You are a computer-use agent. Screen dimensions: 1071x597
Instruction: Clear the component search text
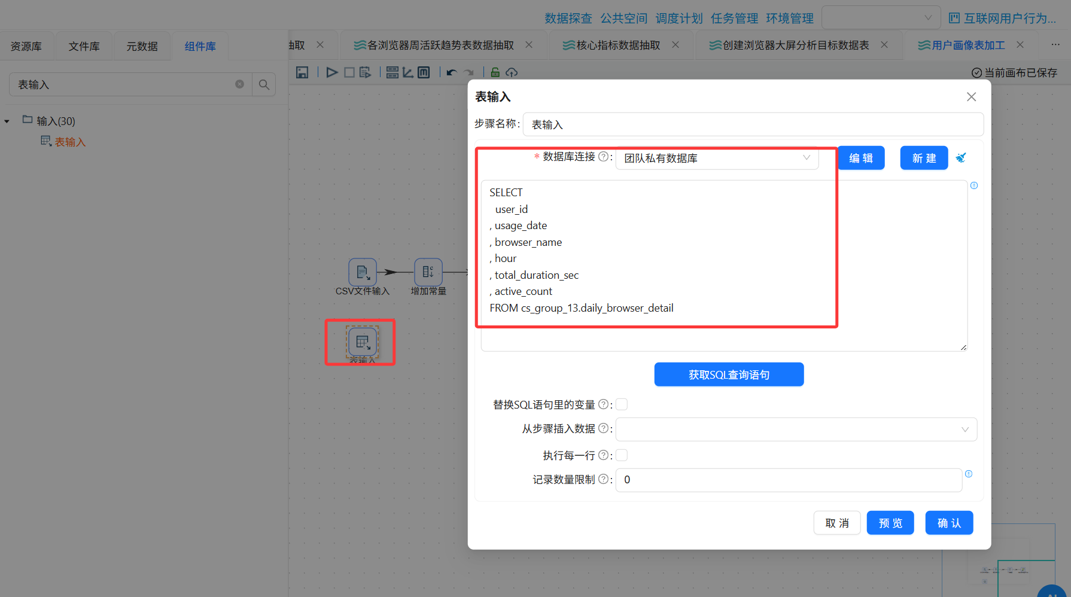coord(239,84)
